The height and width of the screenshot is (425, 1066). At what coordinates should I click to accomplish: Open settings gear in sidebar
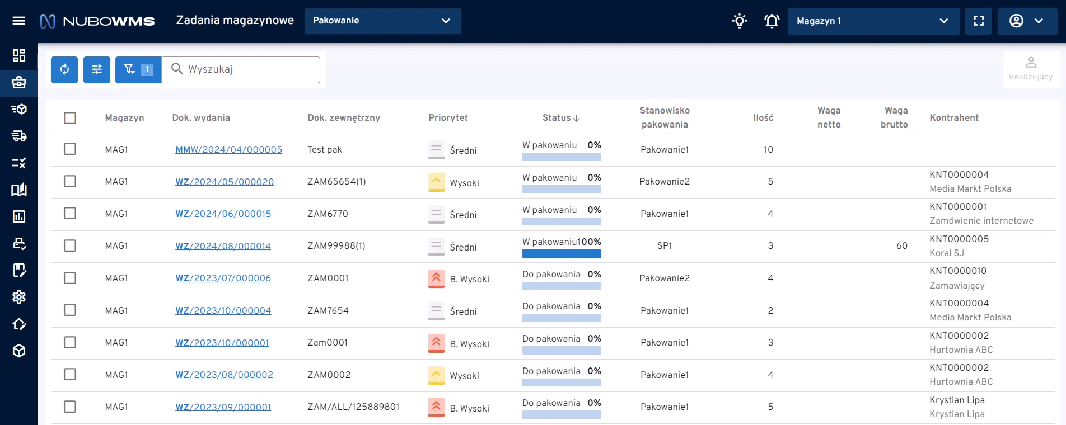click(19, 297)
